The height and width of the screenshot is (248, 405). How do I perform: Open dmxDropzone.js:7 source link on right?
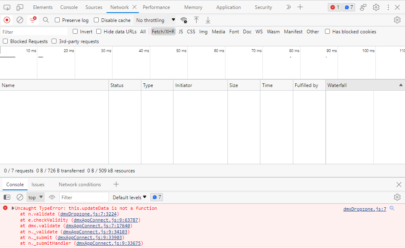[365, 209]
